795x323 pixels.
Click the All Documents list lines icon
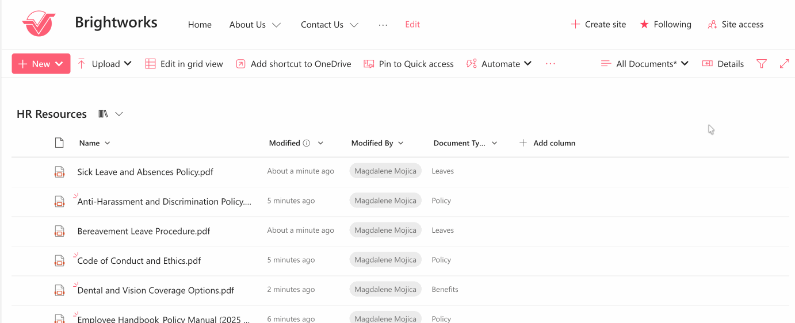pyautogui.click(x=606, y=64)
